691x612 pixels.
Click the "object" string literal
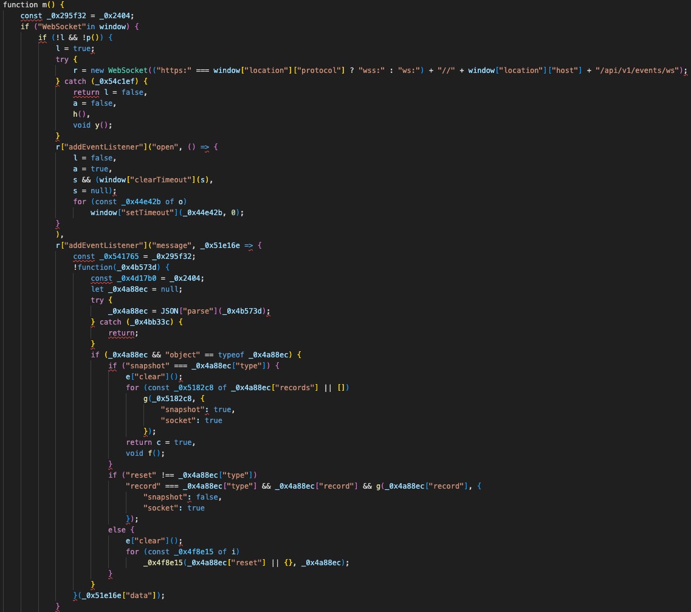click(x=182, y=355)
